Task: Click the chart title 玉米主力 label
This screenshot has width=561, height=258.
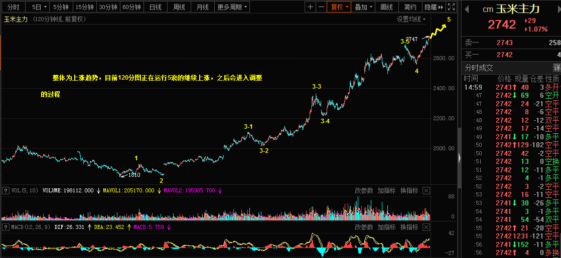Action: pos(16,20)
